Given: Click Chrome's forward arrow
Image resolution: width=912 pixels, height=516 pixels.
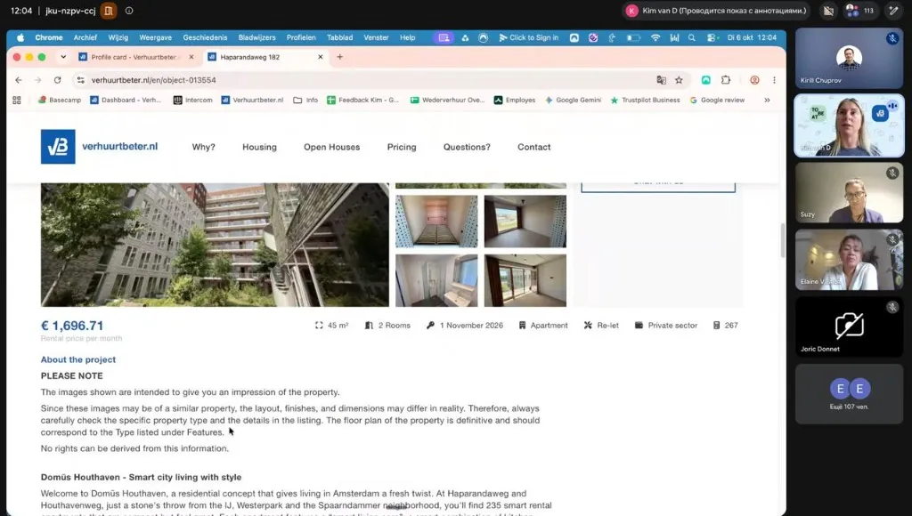Looking at the screenshot, I should click(x=37, y=80).
